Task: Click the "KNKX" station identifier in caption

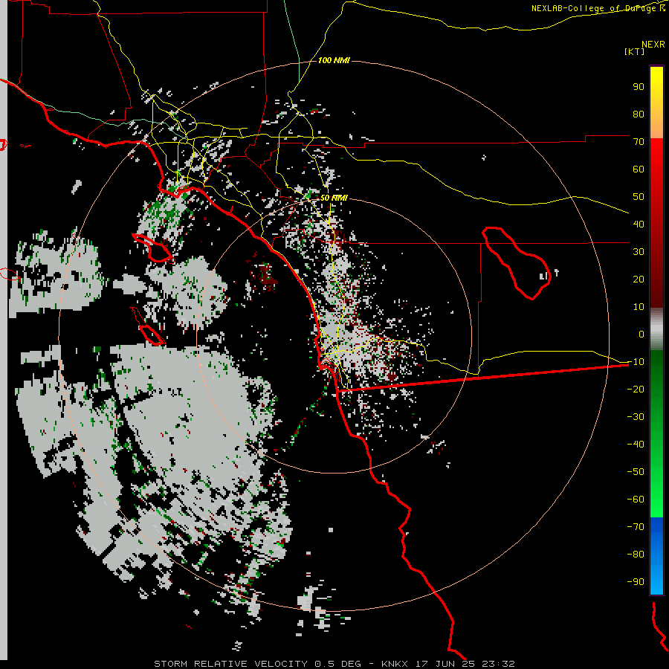Action: [x=395, y=664]
